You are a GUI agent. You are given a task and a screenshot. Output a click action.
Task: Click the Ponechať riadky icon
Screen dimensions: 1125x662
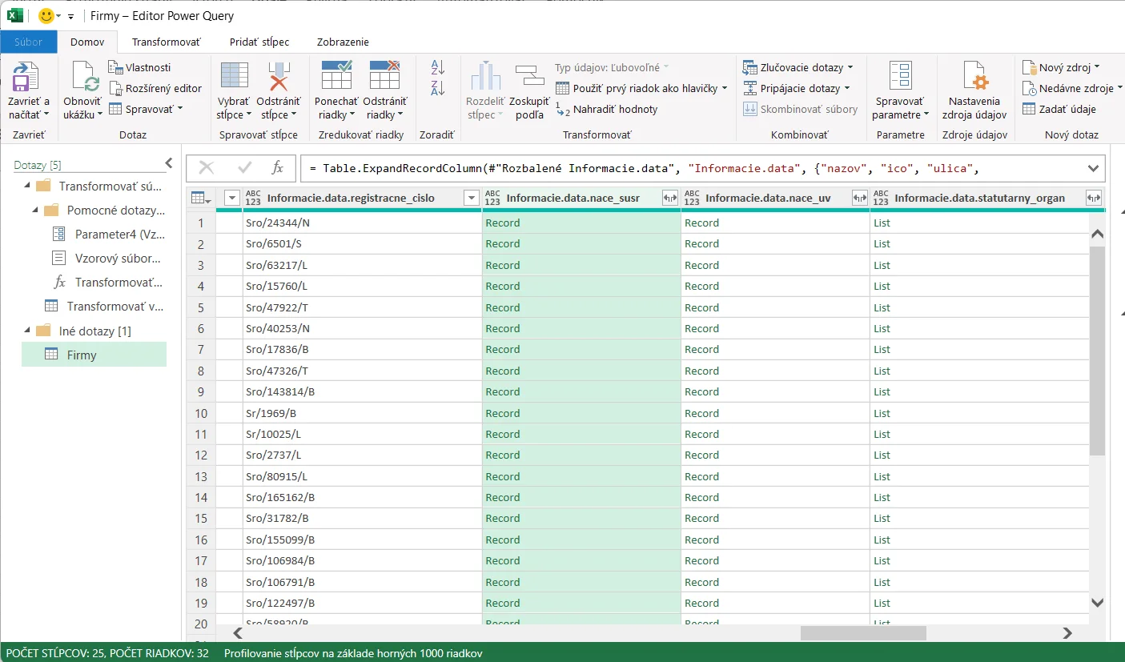coord(336,75)
